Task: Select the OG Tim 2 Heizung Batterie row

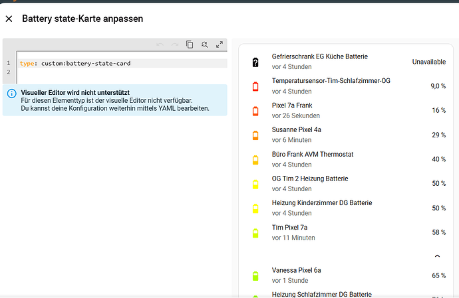Action: coord(347,184)
